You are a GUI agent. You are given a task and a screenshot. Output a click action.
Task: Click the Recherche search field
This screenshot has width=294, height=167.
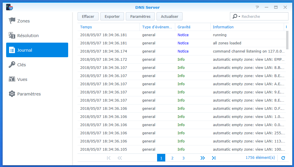click(x=263, y=17)
